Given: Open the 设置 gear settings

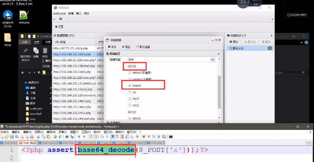Looking at the screenshot, I should click(59, 27).
